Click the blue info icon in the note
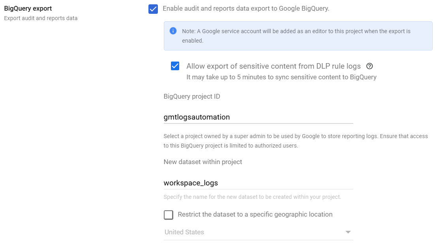This screenshot has width=435, height=245. coord(173,31)
